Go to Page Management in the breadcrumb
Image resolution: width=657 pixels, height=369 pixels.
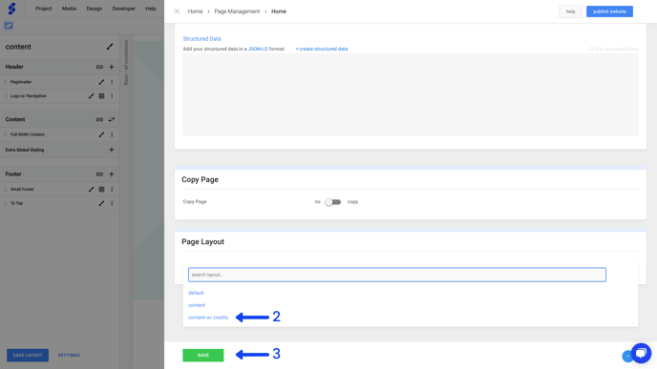coord(237,11)
